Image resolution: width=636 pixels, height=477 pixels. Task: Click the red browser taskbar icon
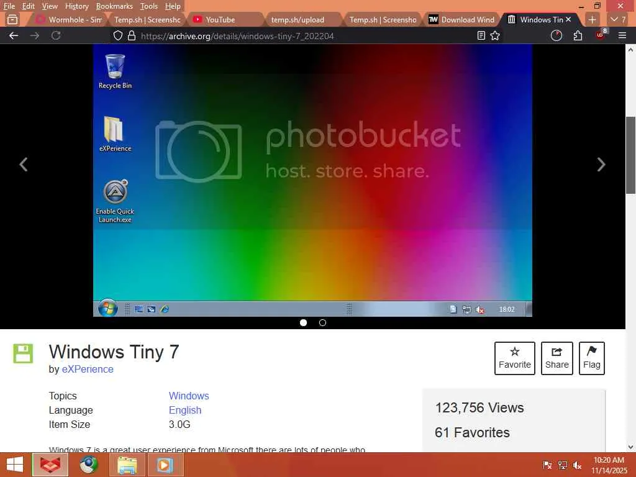pyautogui.click(x=50, y=465)
